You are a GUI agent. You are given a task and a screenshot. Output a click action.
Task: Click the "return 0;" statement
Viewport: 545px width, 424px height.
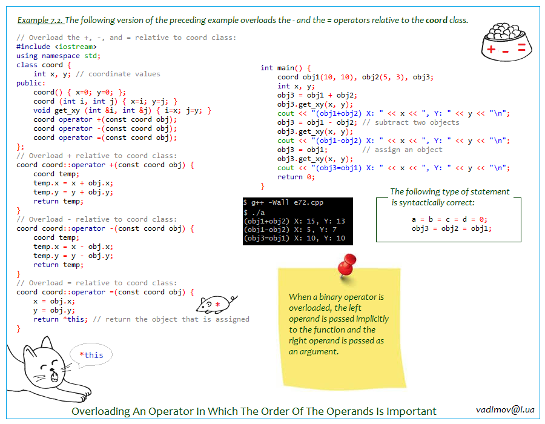click(296, 177)
